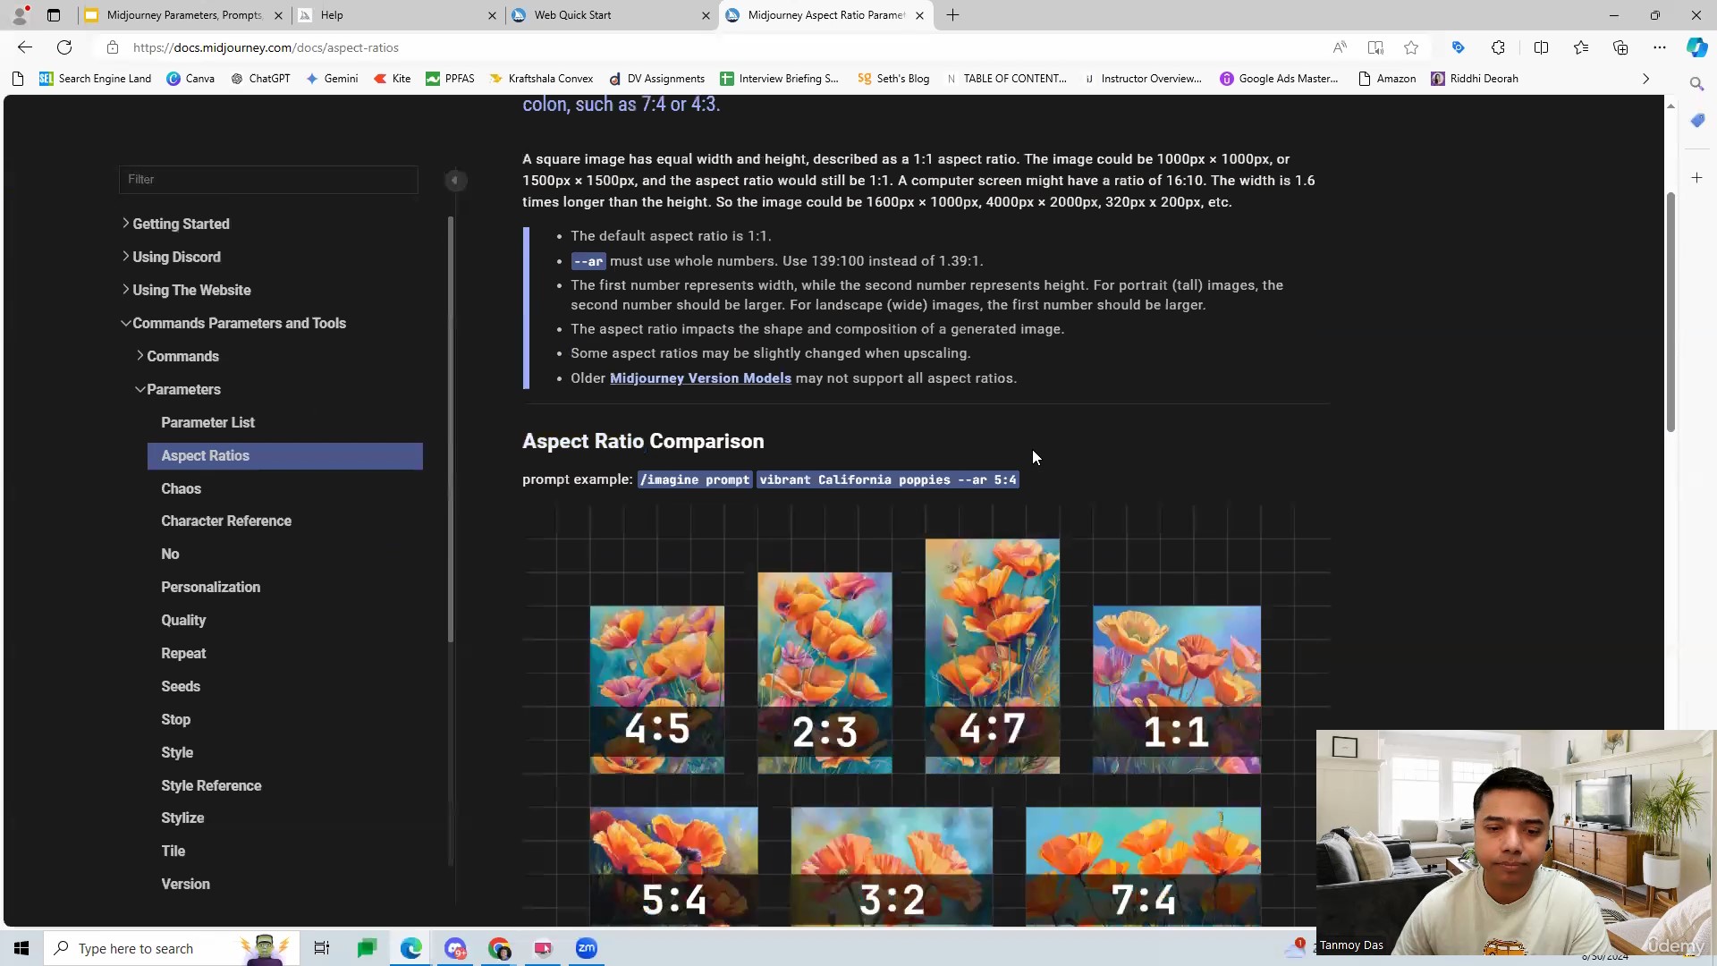
Task: Open favorites list
Action: point(1581,47)
